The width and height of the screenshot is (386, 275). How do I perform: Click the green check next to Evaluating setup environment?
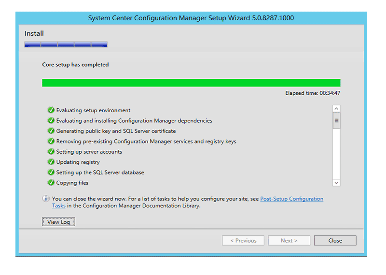[51, 110]
